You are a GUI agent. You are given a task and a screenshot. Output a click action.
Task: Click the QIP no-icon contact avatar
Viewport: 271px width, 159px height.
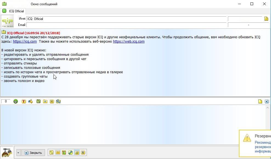[7, 21]
